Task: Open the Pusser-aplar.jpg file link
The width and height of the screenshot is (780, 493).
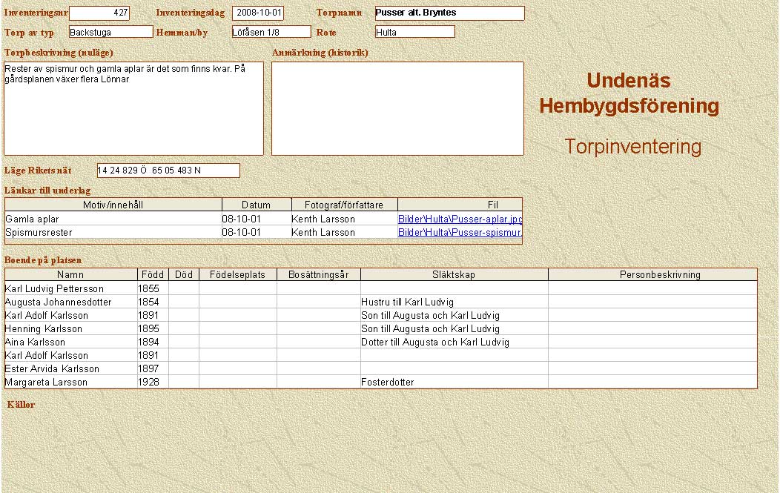Action: tap(460, 219)
